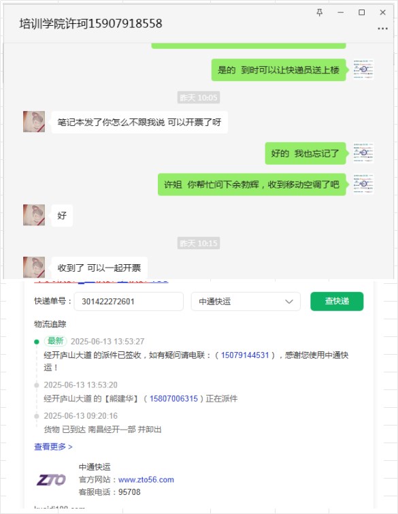Screen dimensions: 398x514
Task: Click the courier dropdown chevron arrow
Action: coord(289,302)
